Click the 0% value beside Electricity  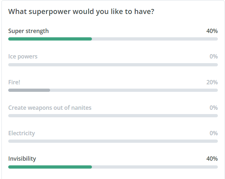click(214, 133)
